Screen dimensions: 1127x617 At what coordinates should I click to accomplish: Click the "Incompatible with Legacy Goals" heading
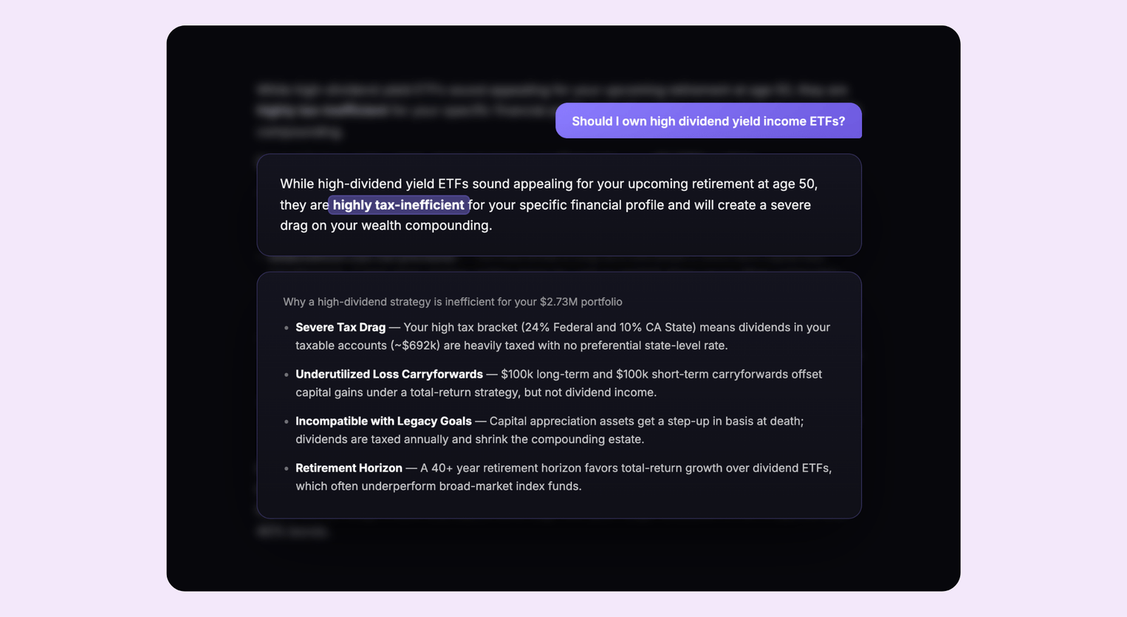(x=383, y=421)
